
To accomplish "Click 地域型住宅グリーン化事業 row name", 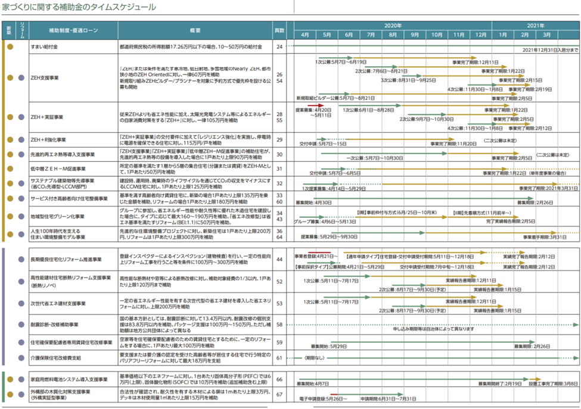I will [57, 217].
